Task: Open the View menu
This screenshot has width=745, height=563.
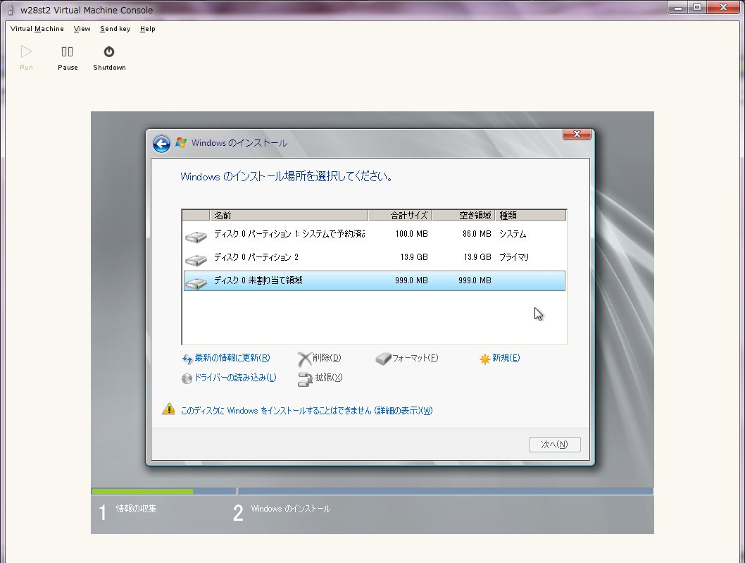Action: pos(82,28)
